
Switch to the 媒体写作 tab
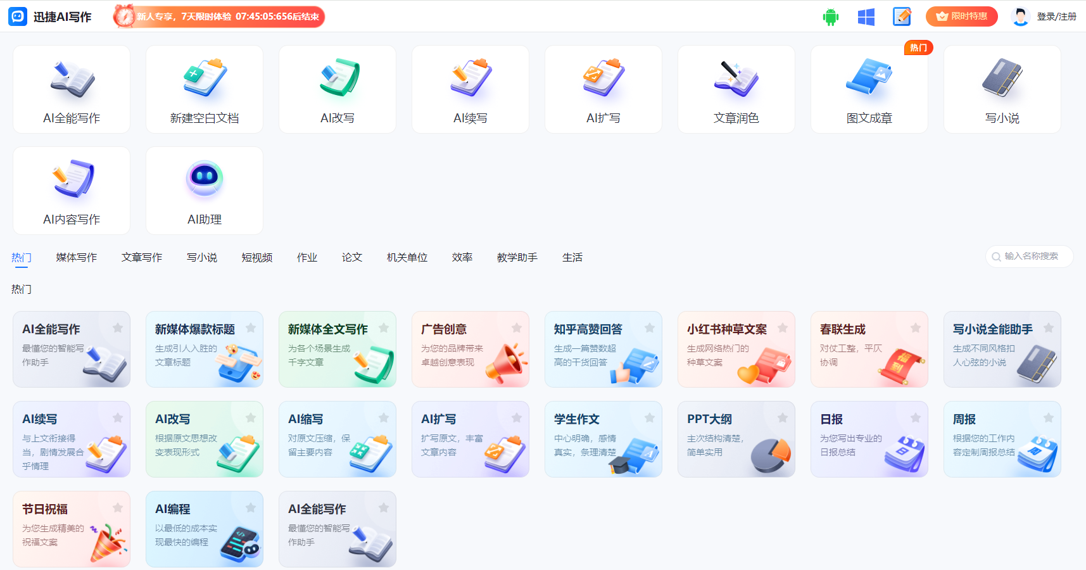[x=76, y=258]
